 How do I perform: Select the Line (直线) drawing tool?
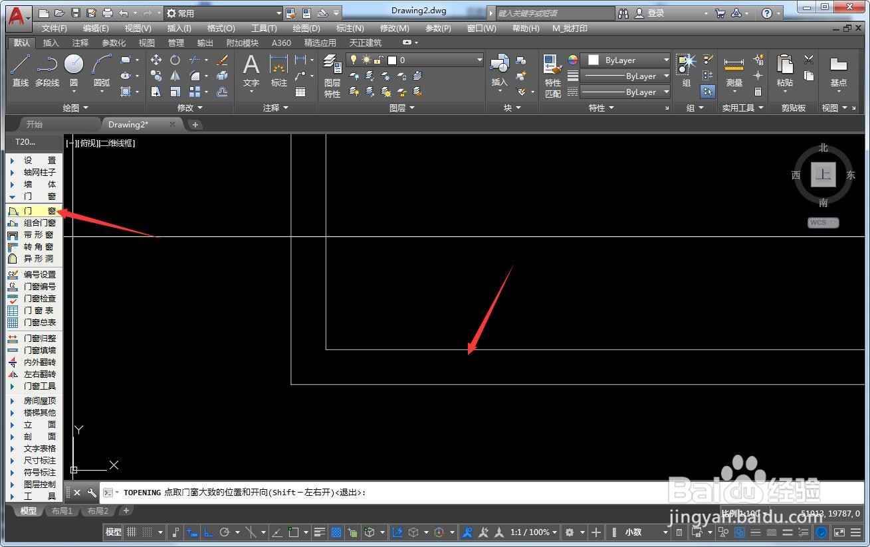(x=21, y=70)
